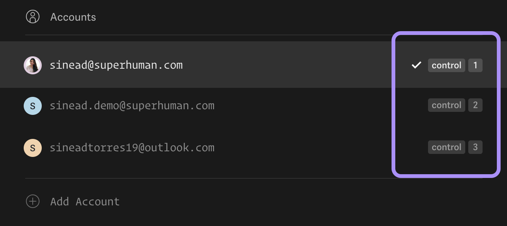Screen dimensions: 507x226
Task: Click the checkmark on active account
Action: tap(416, 65)
